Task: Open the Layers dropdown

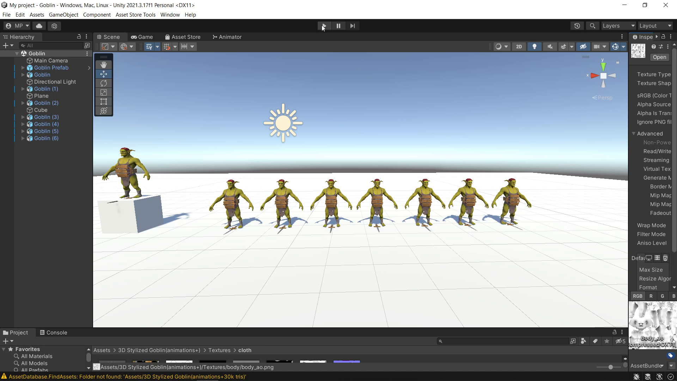Action: [x=618, y=26]
